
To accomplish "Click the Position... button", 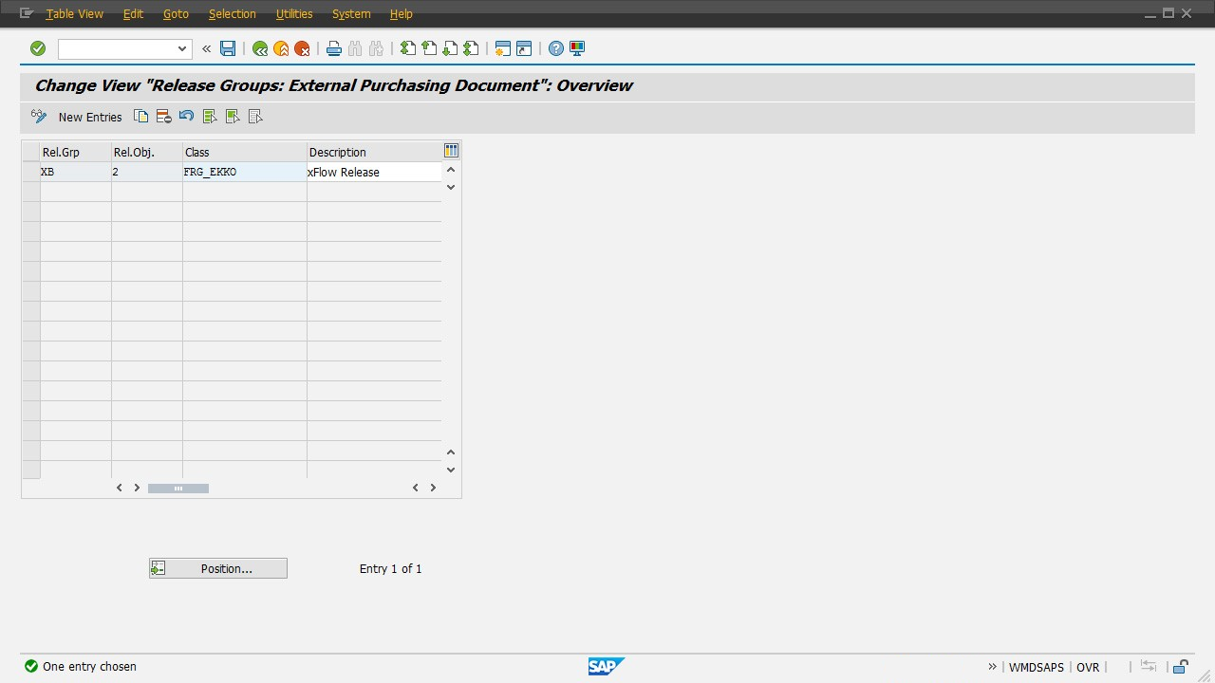I will pyautogui.click(x=218, y=568).
